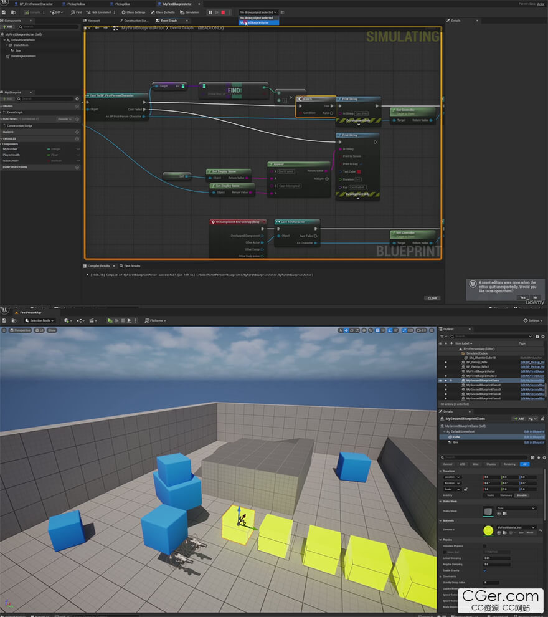Click the graph navigate back arrow

[x=97, y=28]
